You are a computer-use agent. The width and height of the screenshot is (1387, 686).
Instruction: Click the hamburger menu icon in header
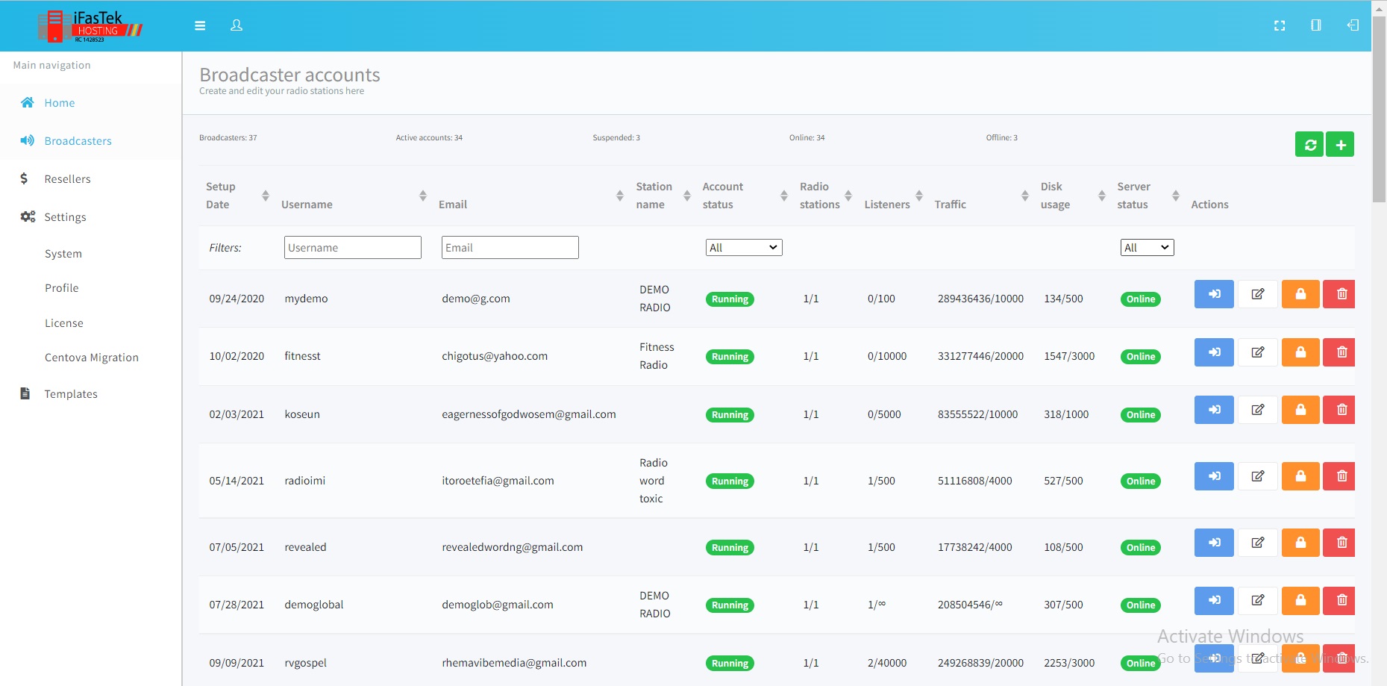tap(200, 25)
